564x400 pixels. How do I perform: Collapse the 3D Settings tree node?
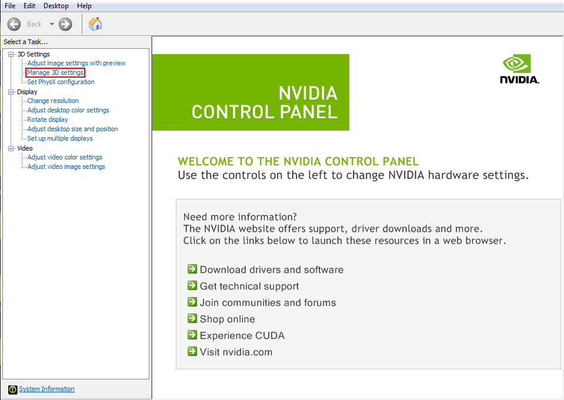coord(11,54)
